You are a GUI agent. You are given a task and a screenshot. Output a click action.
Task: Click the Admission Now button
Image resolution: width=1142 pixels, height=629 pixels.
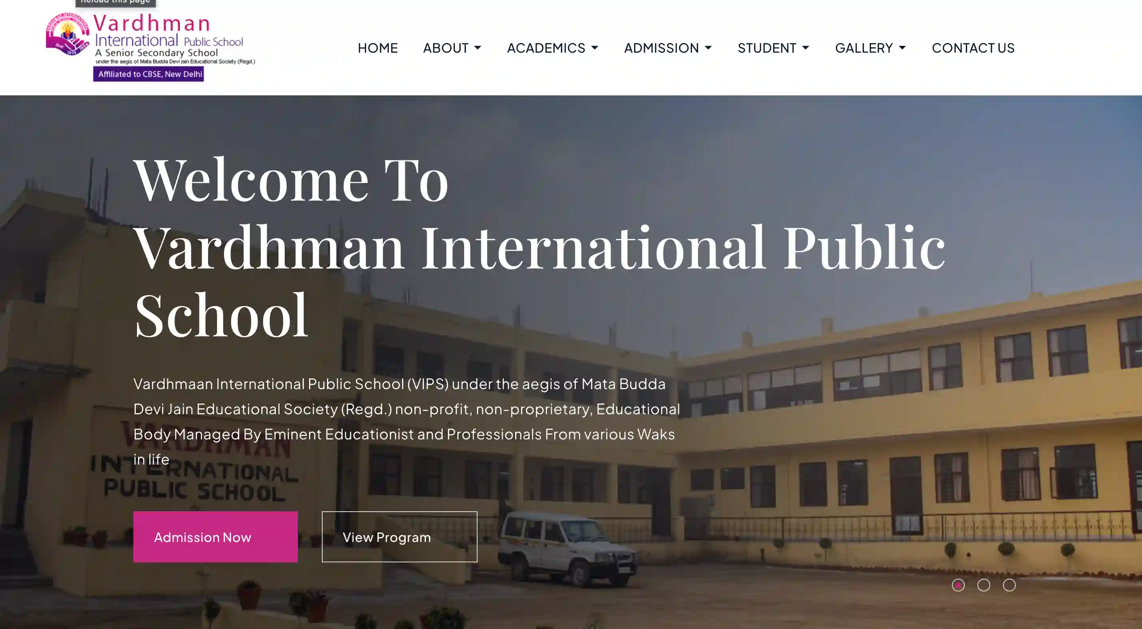coord(216,537)
